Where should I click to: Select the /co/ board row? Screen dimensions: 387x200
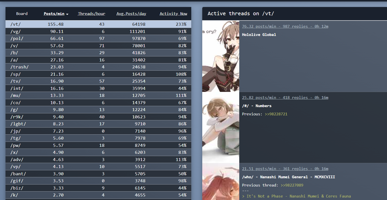pos(98,103)
